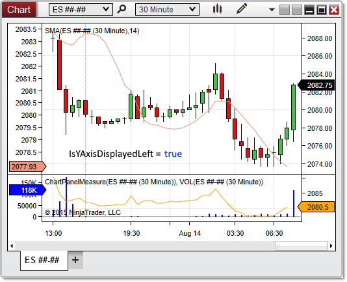This screenshot has height=282, width=347.
Task: Select the SMA(ES ##-## (30 Minute),14) label
Action: coord(92,31)
